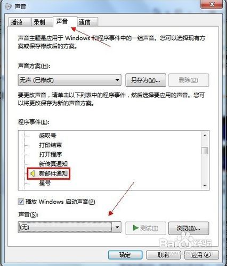Viewport: 227px width, 266px height.
Task: Select the 新传真通知 program event
Action: [x=53, y=164]
